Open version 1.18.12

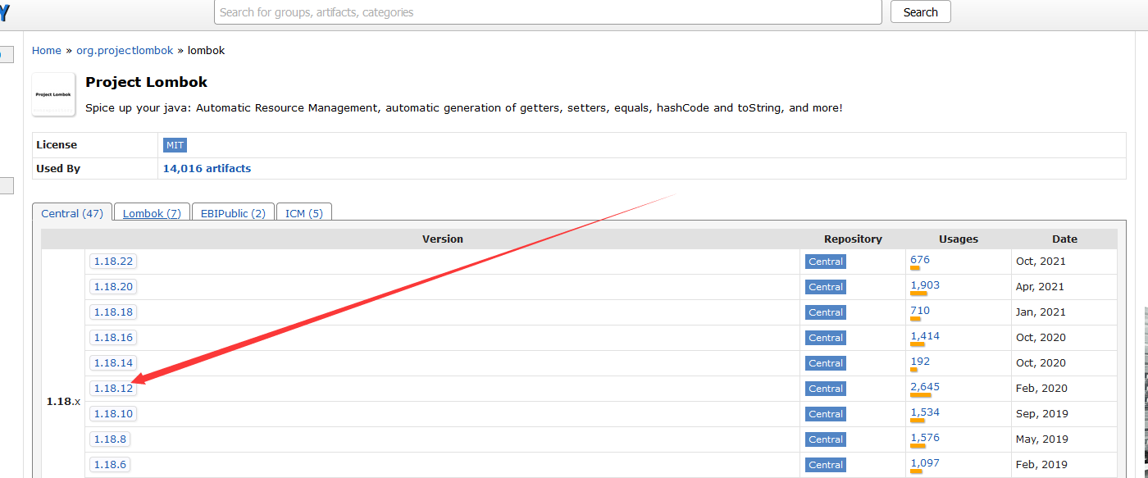click(x=113, y=389)
